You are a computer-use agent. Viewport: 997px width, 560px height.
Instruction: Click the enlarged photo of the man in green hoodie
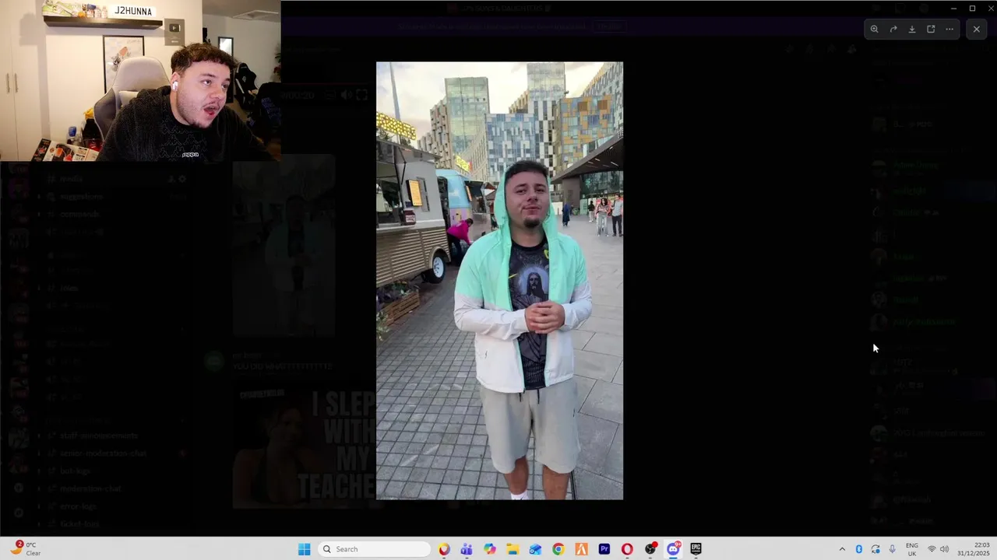click(499, 281)
